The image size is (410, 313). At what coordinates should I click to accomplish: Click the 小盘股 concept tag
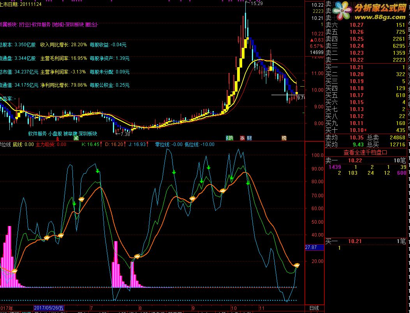coord(55,134)
